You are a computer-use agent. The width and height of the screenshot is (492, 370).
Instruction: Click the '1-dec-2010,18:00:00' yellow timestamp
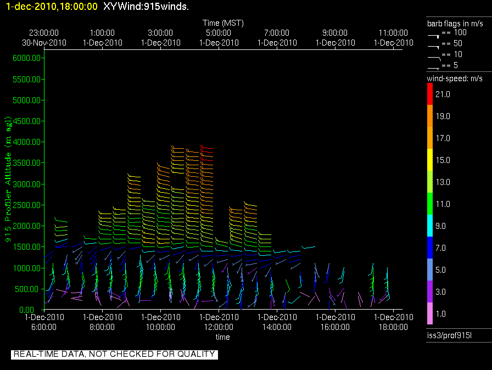coord(52,7)
